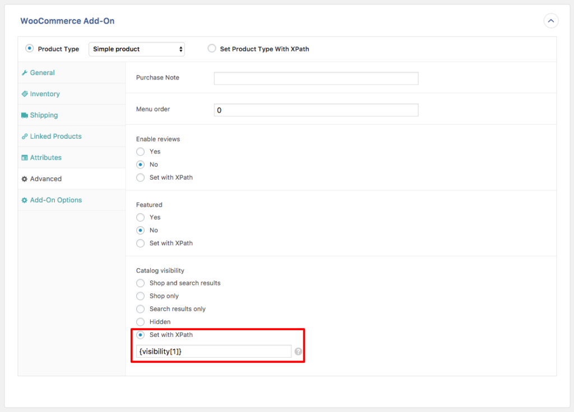Collapse the WooCommerce Add-On panel
The width and height of the screenshot is (574, 412).
tap(551, 20)
